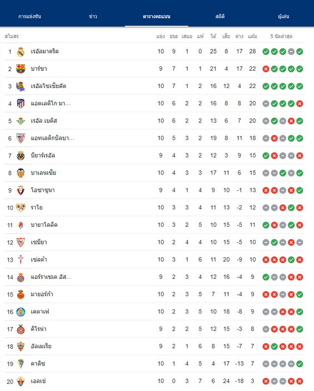
Task: Switch to the ข่าว tab
Action: (x=93, y=16)
